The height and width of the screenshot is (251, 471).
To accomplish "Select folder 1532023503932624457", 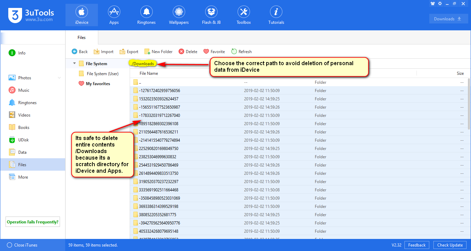I will 299,99.
